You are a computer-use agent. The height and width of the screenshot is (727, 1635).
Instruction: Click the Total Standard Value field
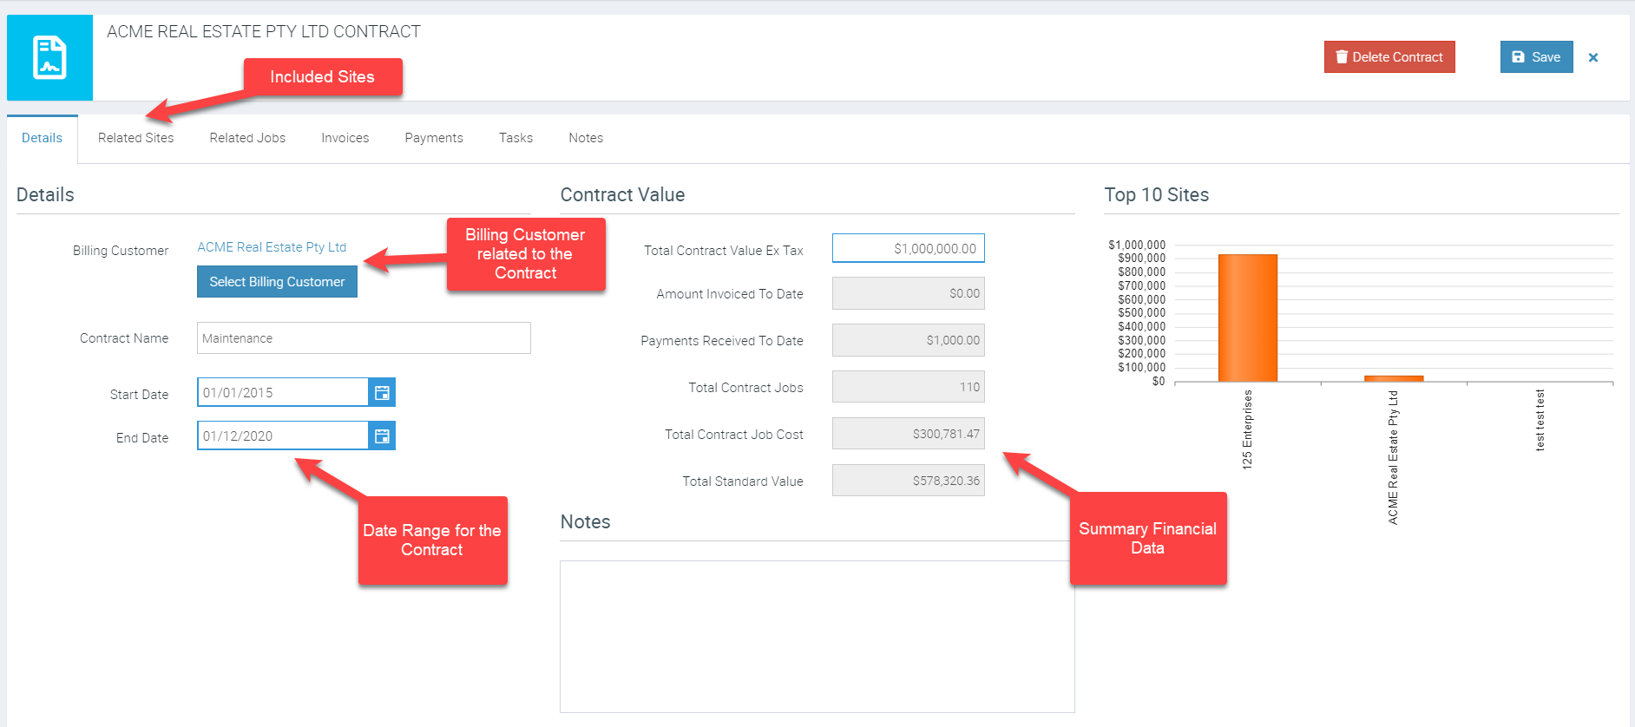tap(909, 481)
